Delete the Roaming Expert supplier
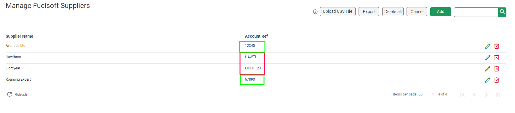515x113 pixels. pyautogui.click(x=497, y=80)
